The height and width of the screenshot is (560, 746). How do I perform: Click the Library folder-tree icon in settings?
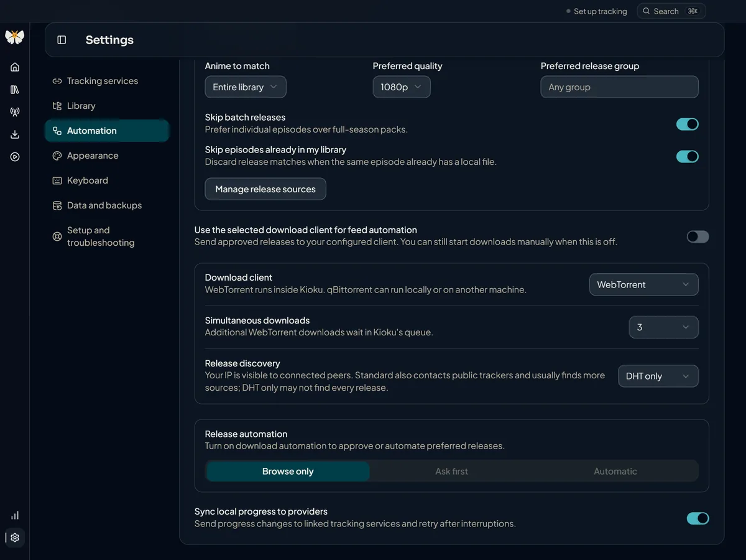(x=57, y=106)
